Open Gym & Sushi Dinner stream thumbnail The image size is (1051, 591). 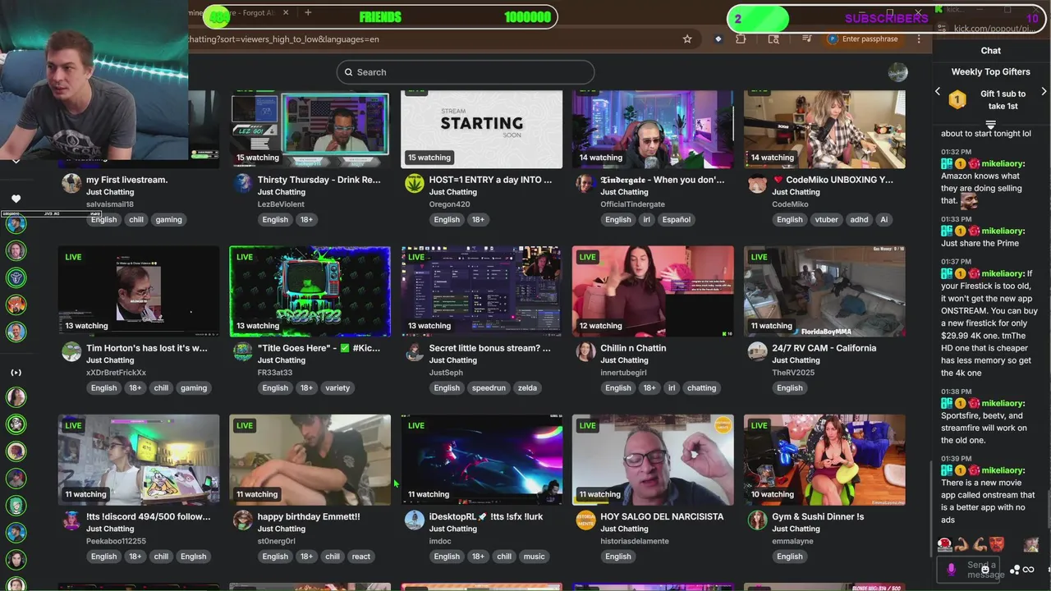point(824,460)
